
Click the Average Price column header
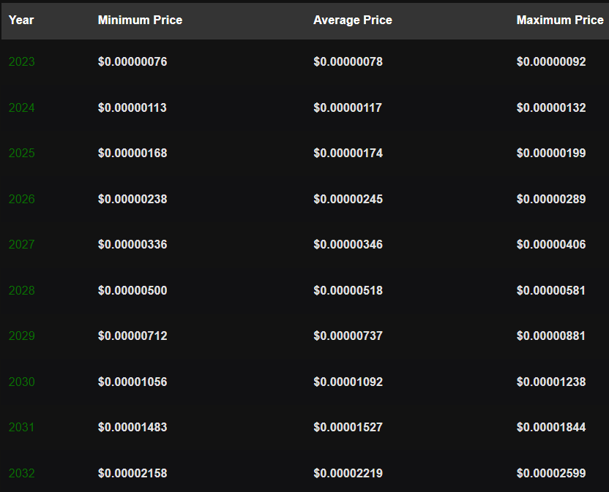(x=353, y=20)
